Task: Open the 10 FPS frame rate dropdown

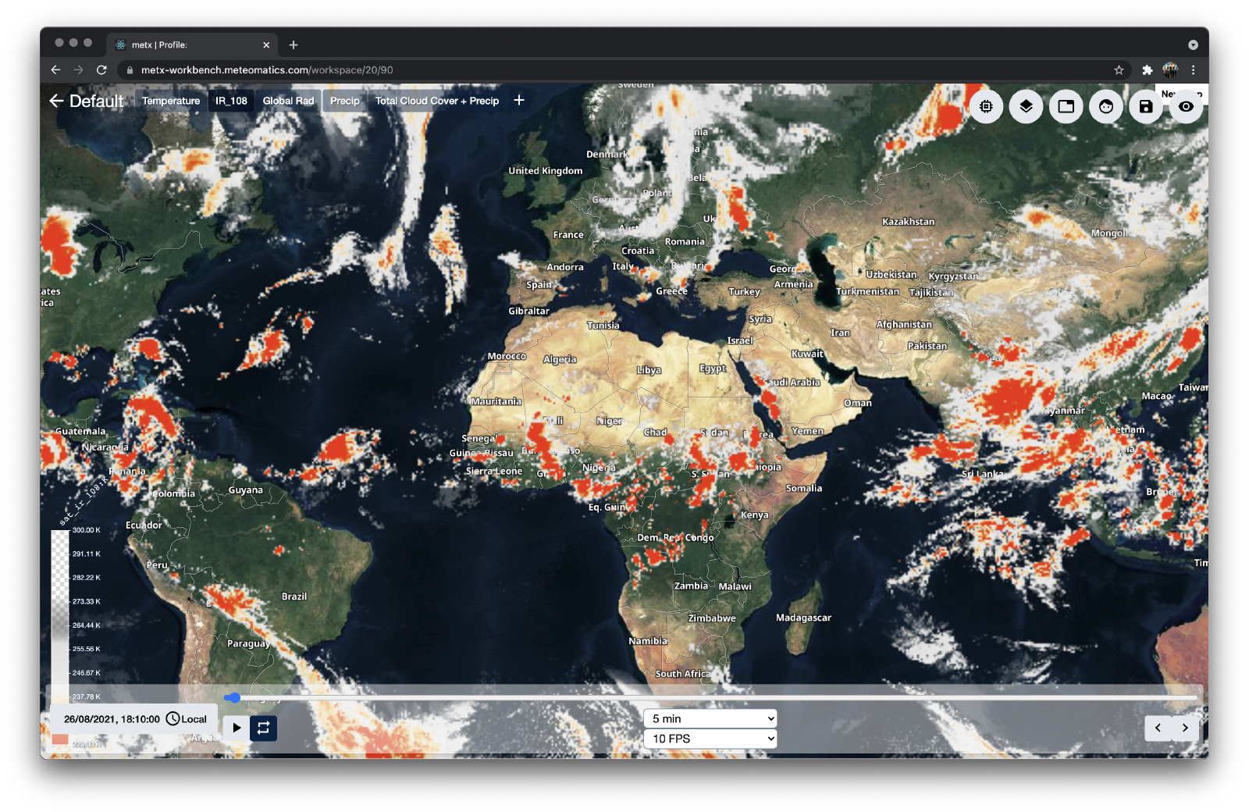Action: pyautogui.click(x=710, y=739)
